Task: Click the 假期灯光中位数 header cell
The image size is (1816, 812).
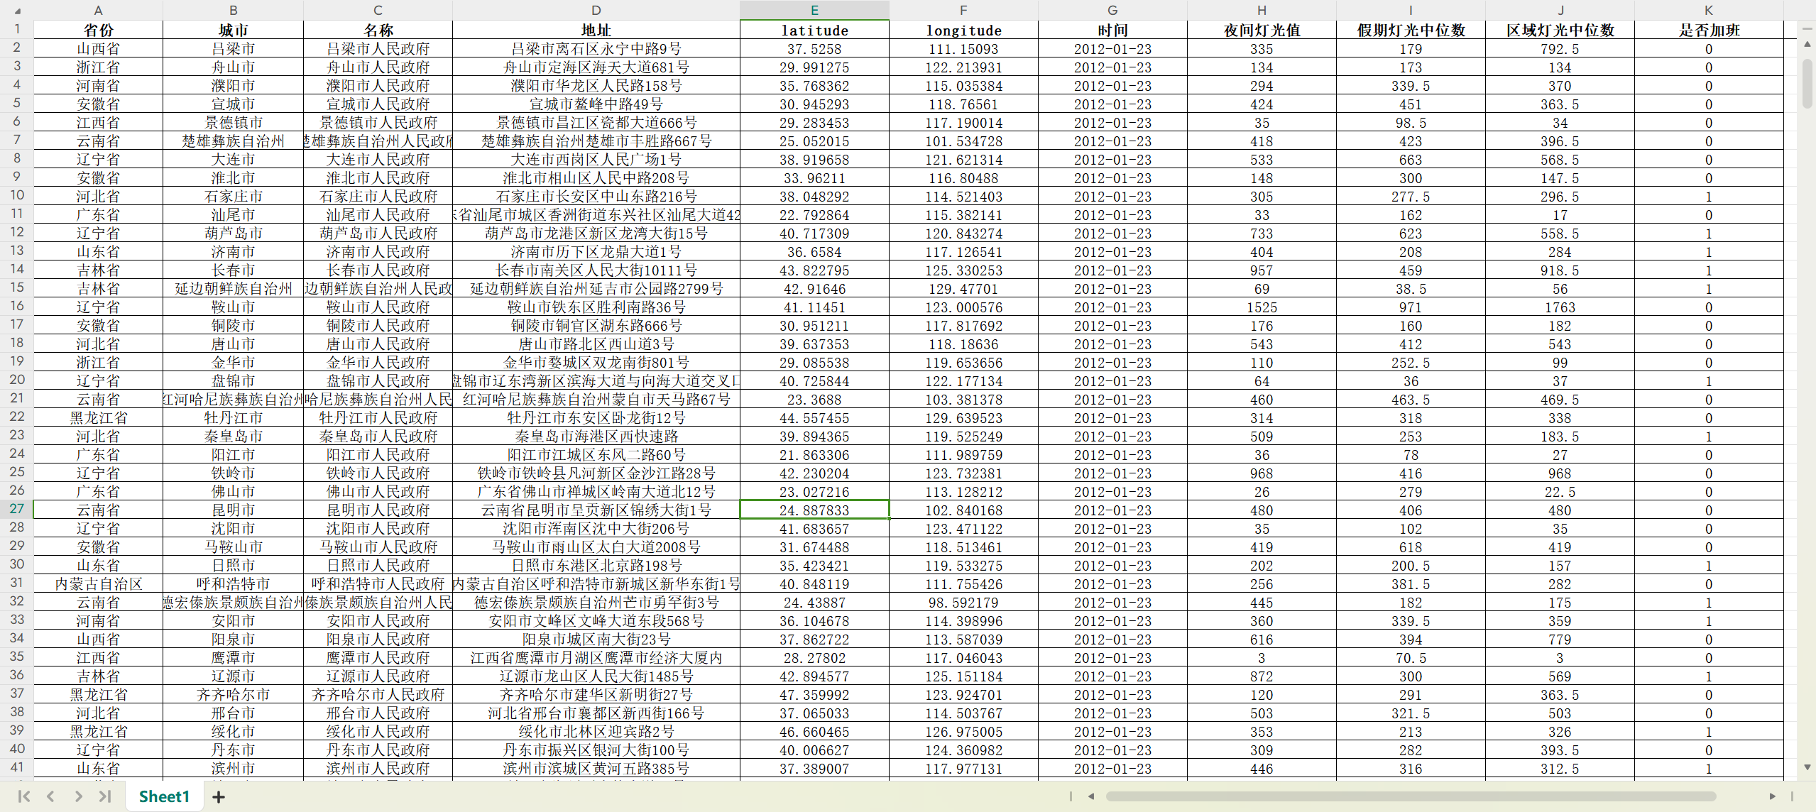Action: coord(1411,30)
